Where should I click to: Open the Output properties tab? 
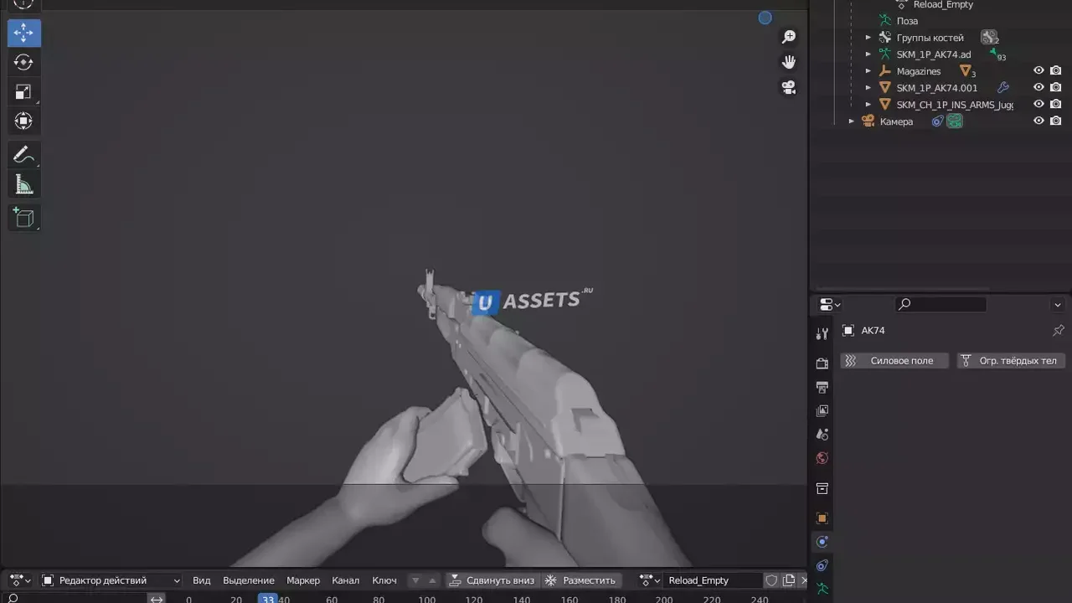pos(822,387)
